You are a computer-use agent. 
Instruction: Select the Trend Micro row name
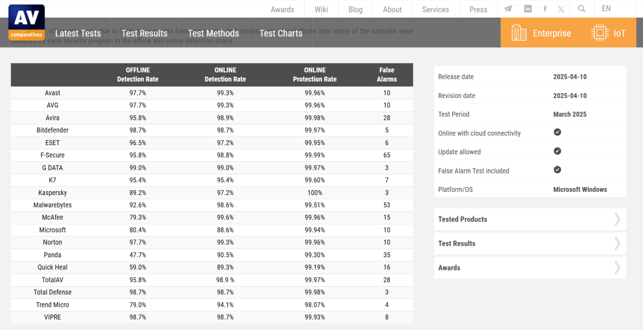[x=53, y=304]
